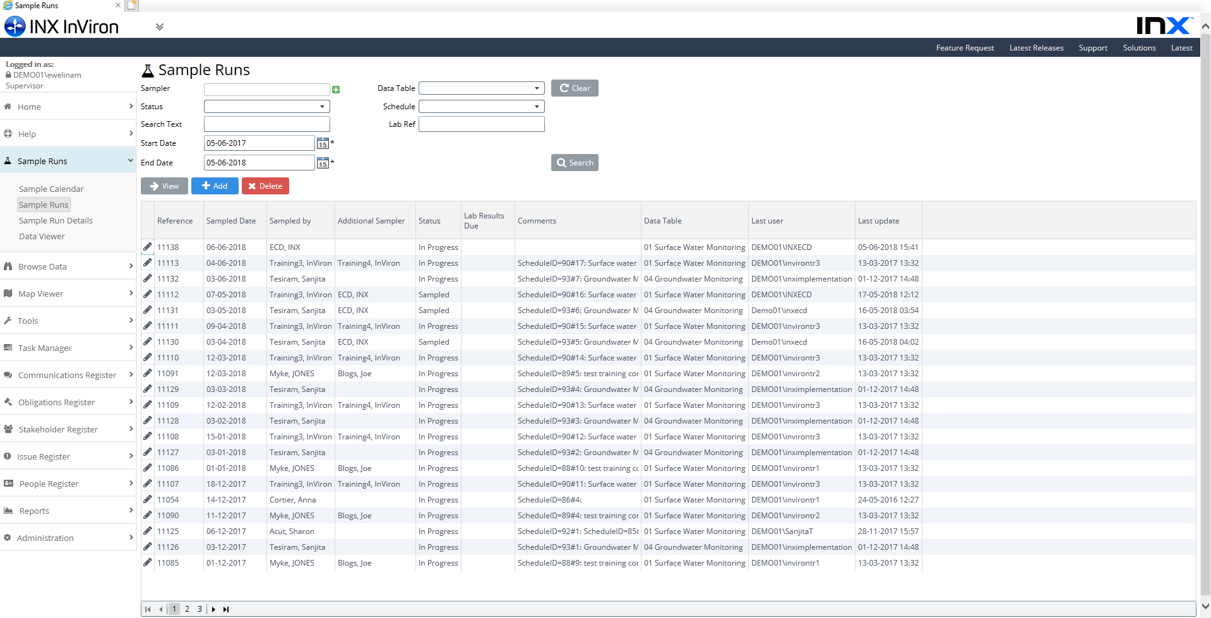Click the green add sampler plus icon

(336, 90)
